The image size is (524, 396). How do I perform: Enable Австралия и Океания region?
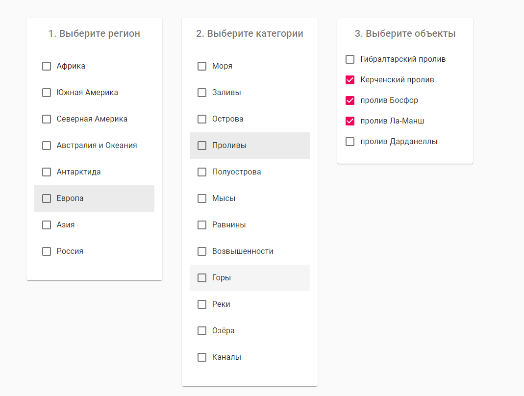coord(47,146)
